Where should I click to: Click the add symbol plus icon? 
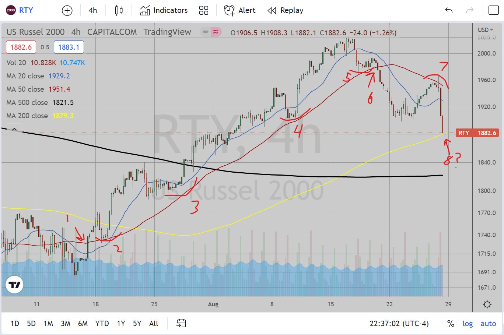click(67, 11)
